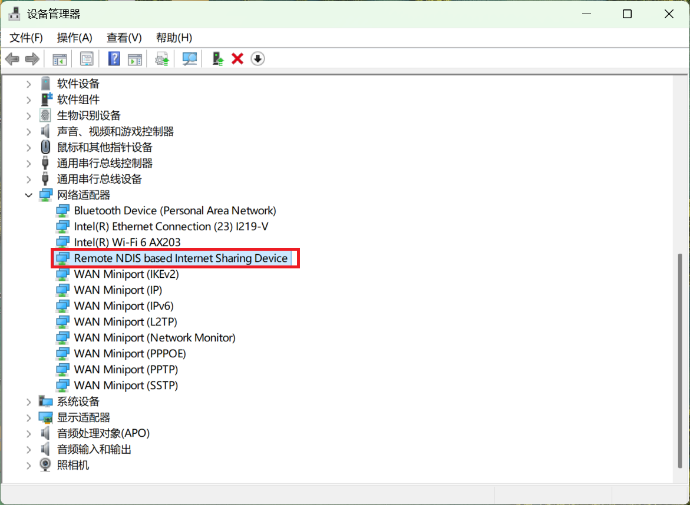The height and width of the screenshot is (505, 690).
Task: Click the 软件组件 category icon
Action: tap(46, 99)
